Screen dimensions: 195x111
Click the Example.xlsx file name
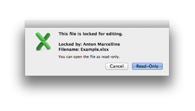(x=95, y=49)
